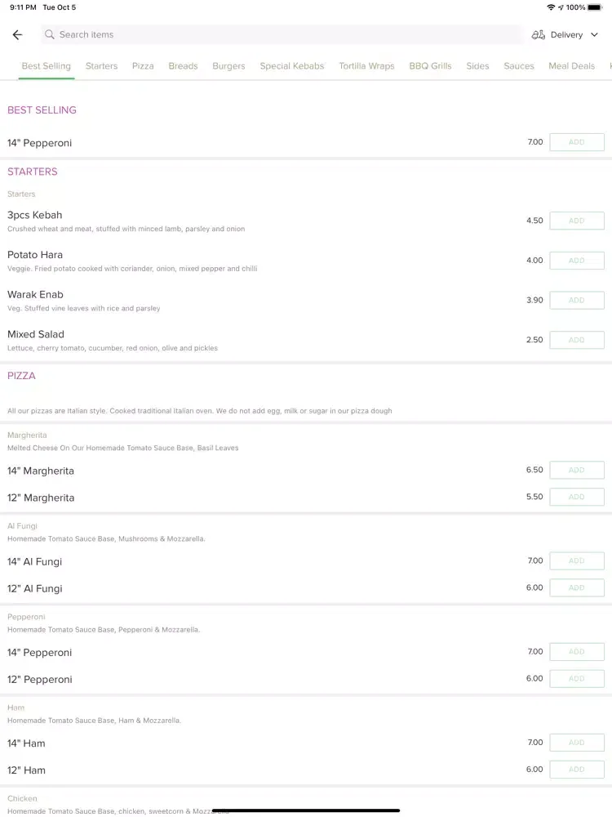The height and width of the screenshot is (817, 612).
Task: Tap the Wi-Fi status icon
Action: pos(551,7)
